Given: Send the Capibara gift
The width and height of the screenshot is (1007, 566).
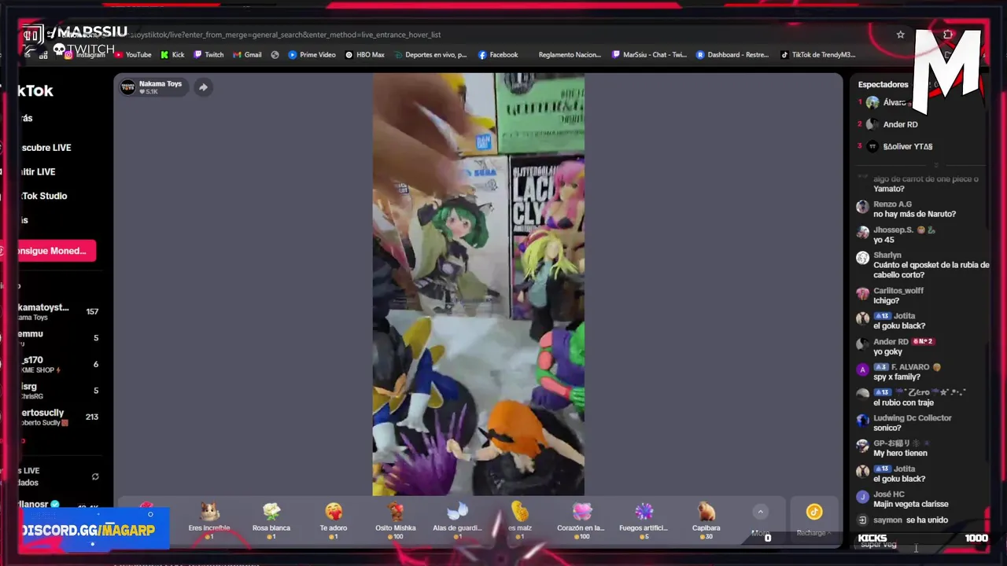Looking at the screenshot, I should coord(706,520).
